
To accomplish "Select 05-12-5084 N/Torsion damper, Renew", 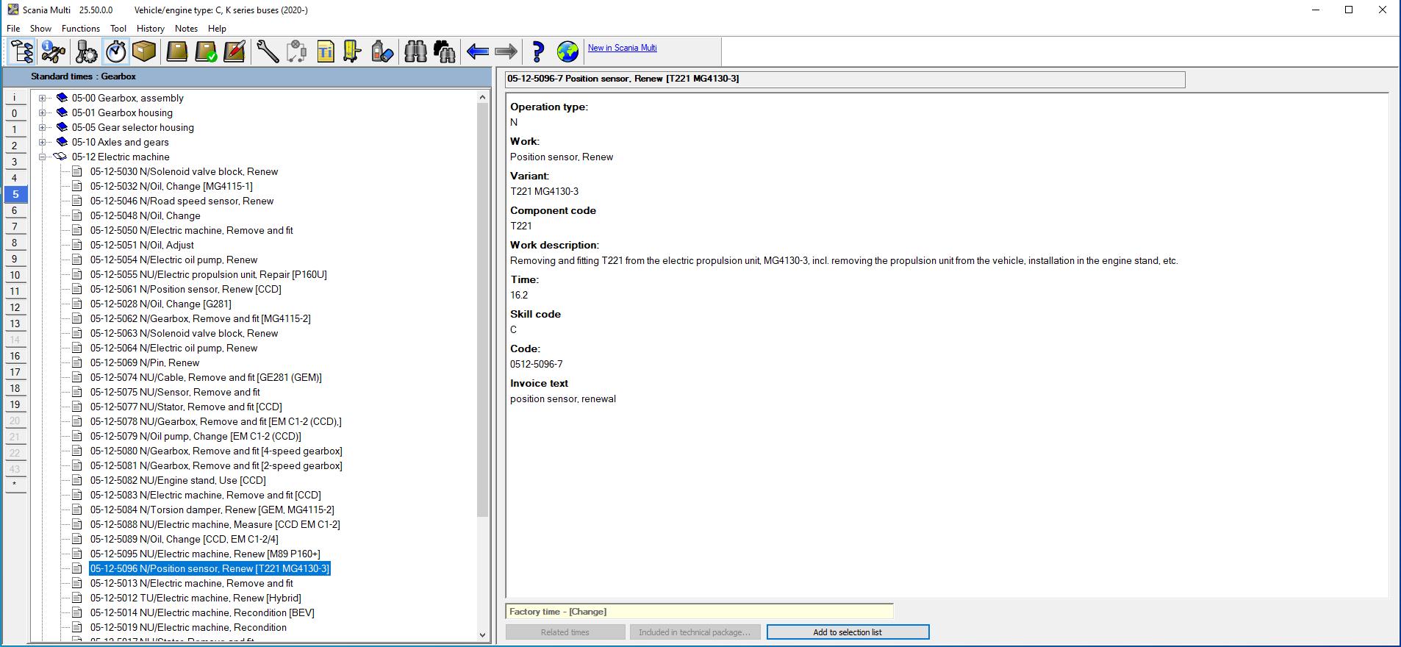I will 212,510.
